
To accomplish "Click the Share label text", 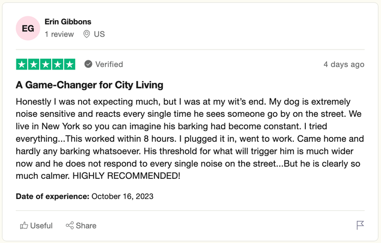I will (86, 226).
